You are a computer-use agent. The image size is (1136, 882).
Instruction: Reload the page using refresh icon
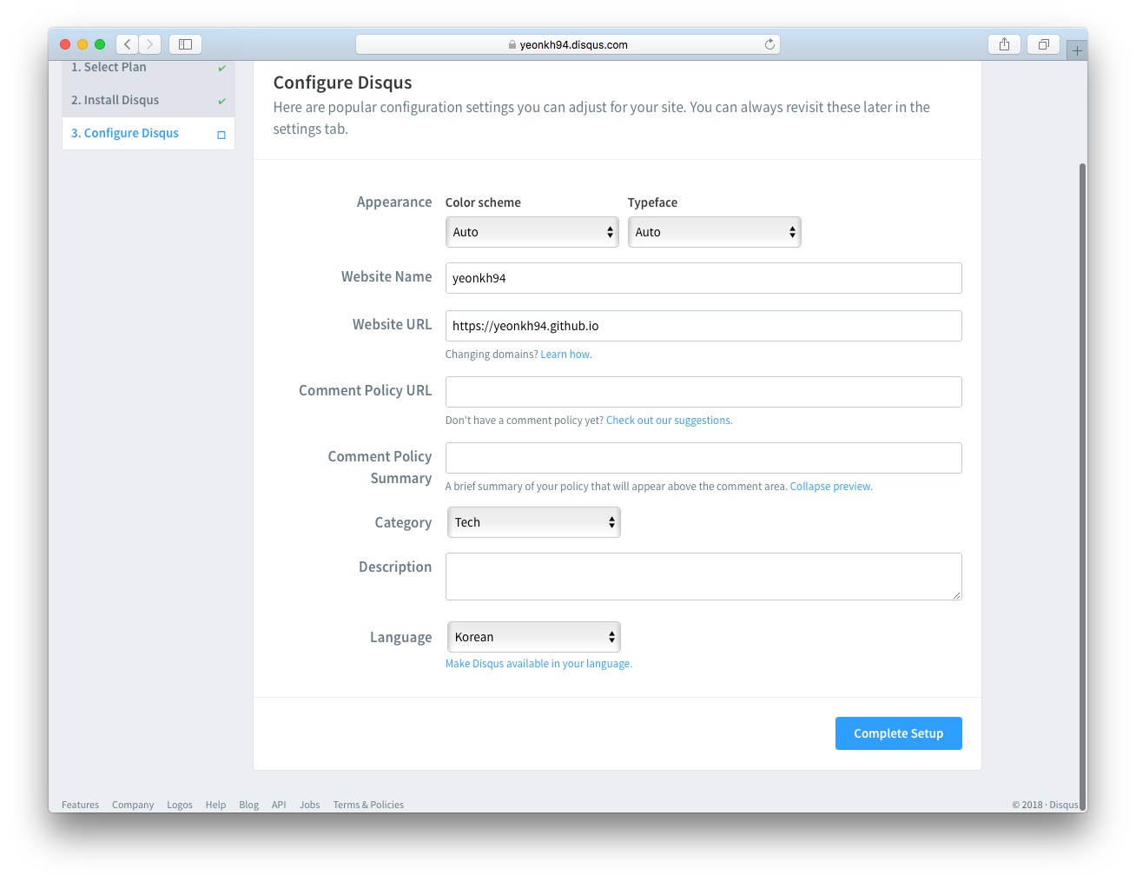(769, 44)
